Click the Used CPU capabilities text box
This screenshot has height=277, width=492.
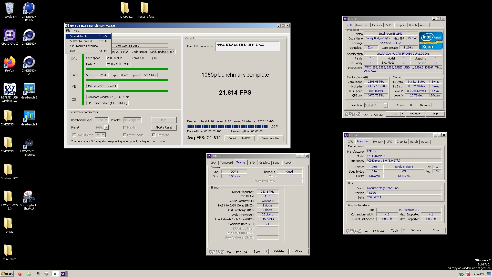click(248, 46)
